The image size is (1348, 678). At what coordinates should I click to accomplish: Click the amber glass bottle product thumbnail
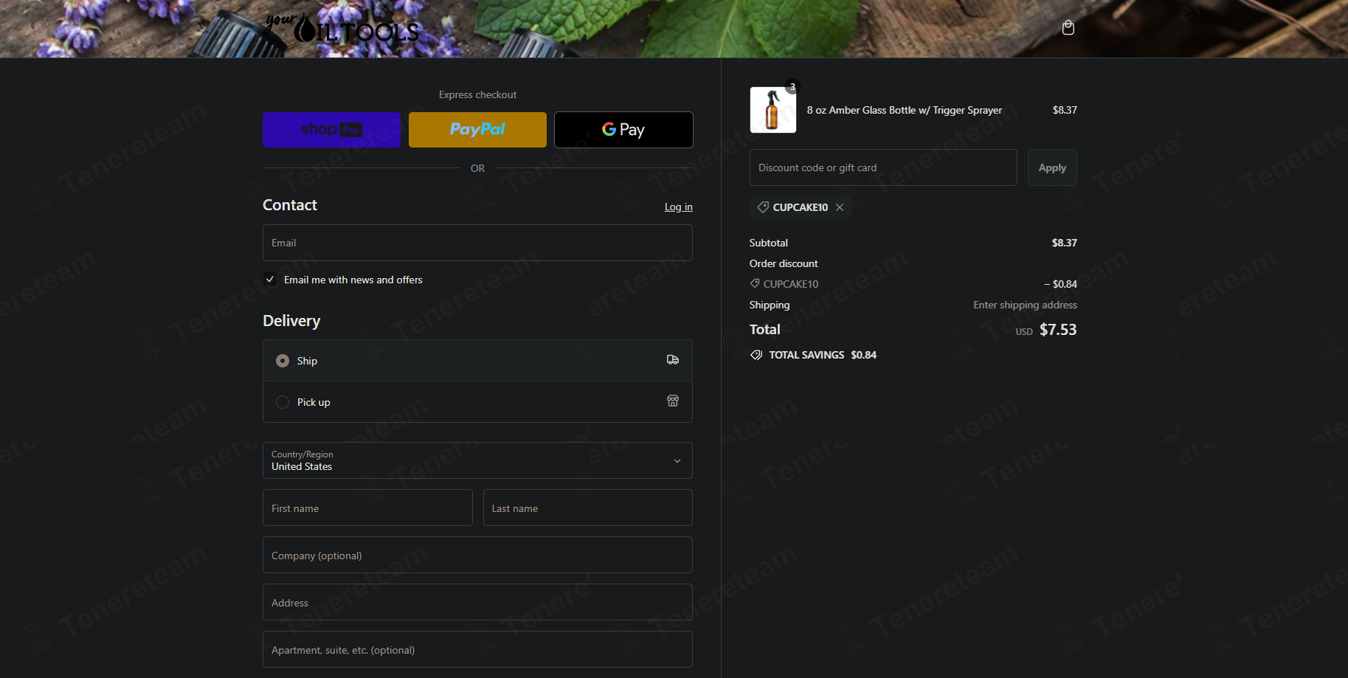tap(772, 110)
